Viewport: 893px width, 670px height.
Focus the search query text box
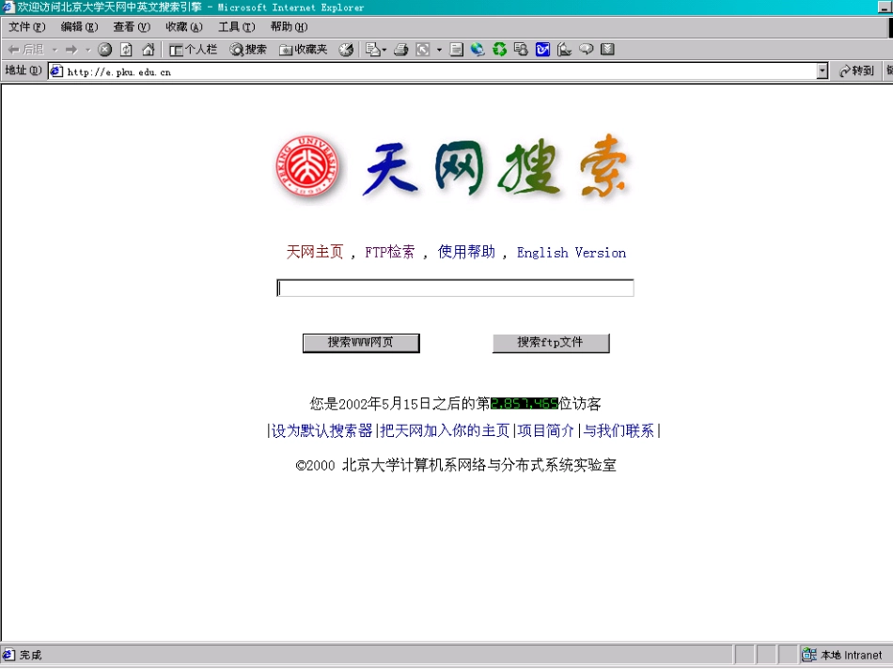click(455, 288)
